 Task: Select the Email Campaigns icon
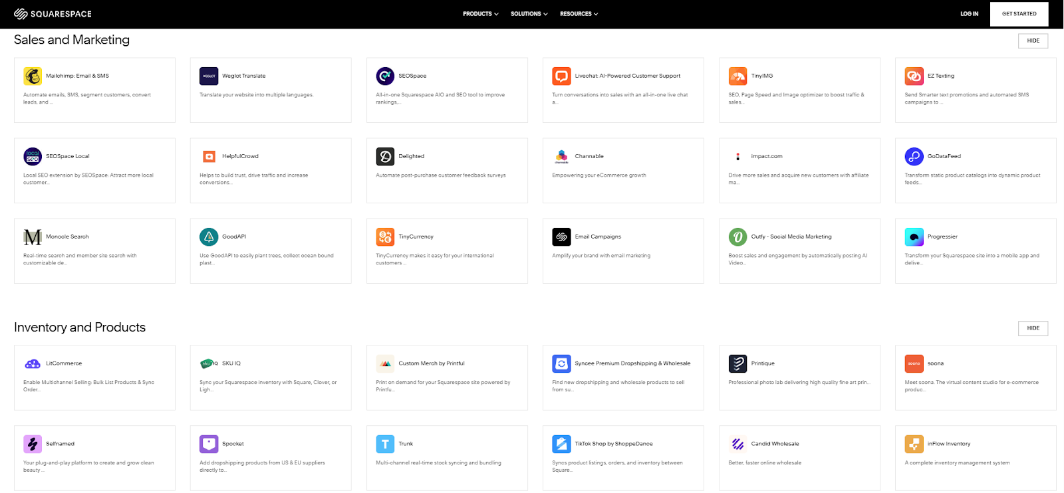coord(561,237)
